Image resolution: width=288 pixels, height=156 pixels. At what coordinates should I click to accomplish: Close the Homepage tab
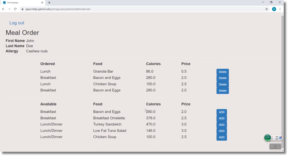[x=42, y=3]
